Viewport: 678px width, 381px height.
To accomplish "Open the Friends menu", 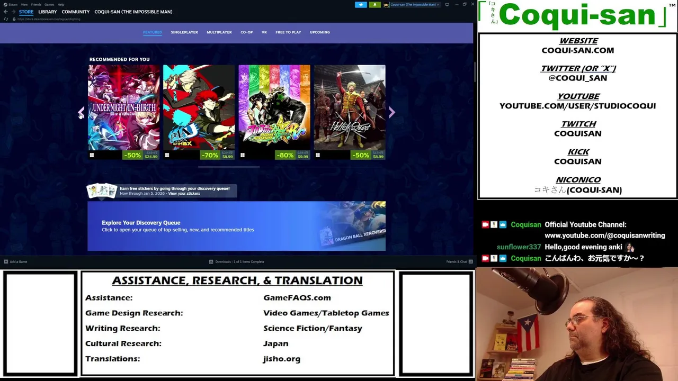I will (36, 5).
